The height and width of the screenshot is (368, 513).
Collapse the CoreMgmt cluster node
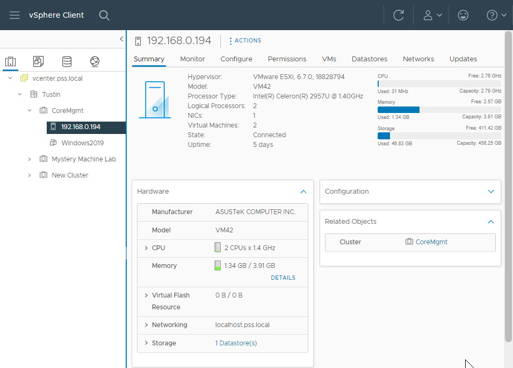pos(30,110)
